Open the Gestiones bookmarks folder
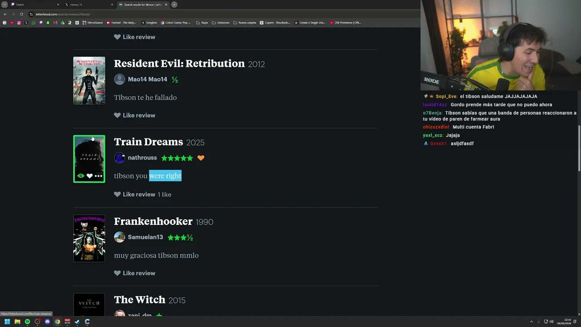This screenshot has height=327, width=581. coord(220,23)
